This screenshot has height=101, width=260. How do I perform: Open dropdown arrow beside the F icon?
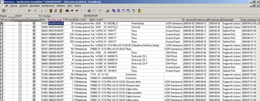pos(85,11)
